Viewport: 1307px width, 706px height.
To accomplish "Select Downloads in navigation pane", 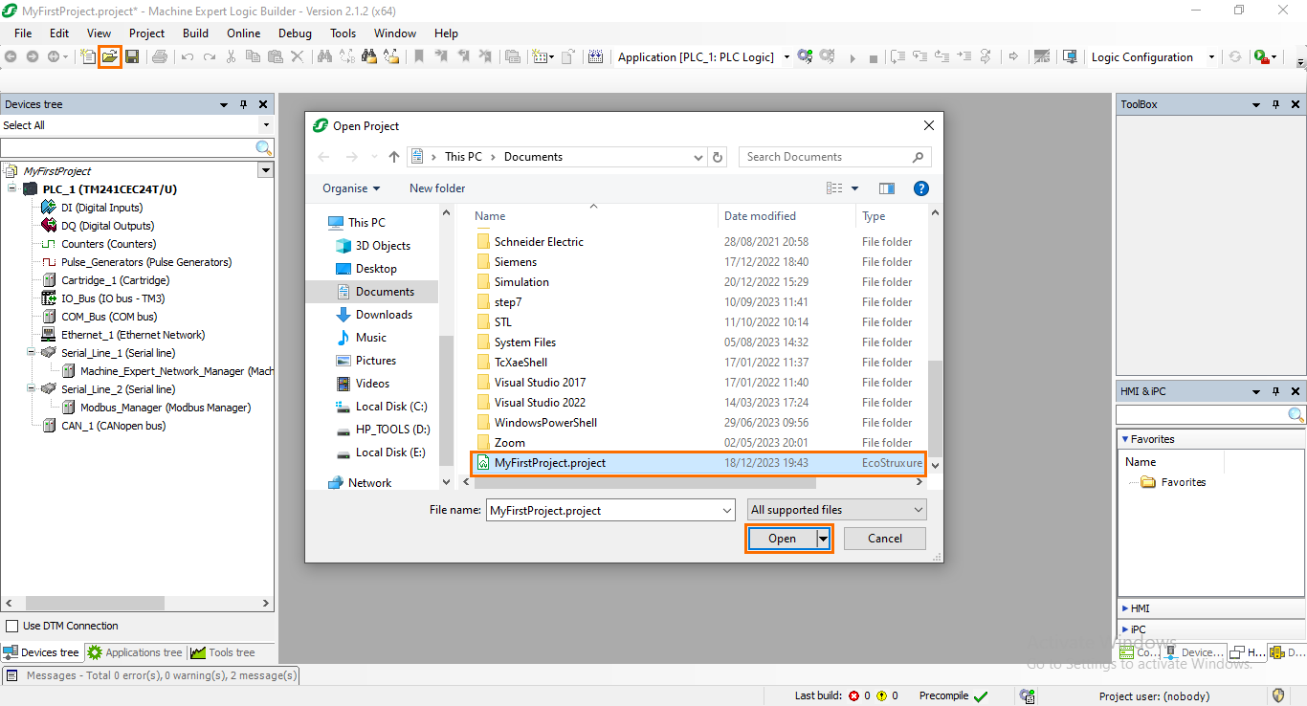I will tap(384, 315).
